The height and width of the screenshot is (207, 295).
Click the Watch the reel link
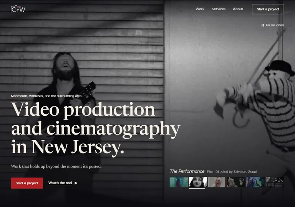(x=60, y=183)
